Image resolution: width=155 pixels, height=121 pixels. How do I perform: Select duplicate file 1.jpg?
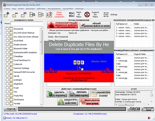(118, 58)
